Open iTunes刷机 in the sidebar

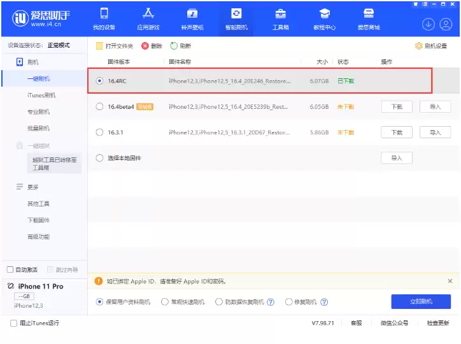(41, 96)
